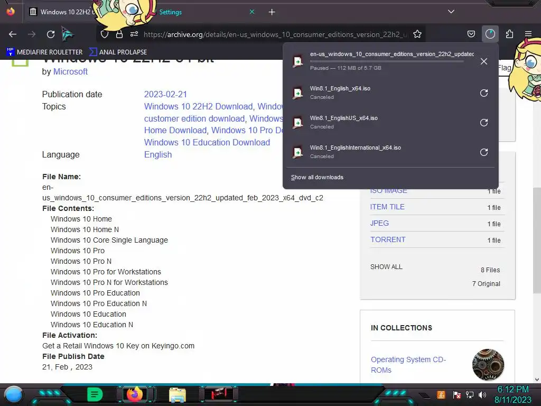Expand the list all tabs chevron
Image resolution: width=541 pixels, height=406 pixels.
click(x=451, y=12)
